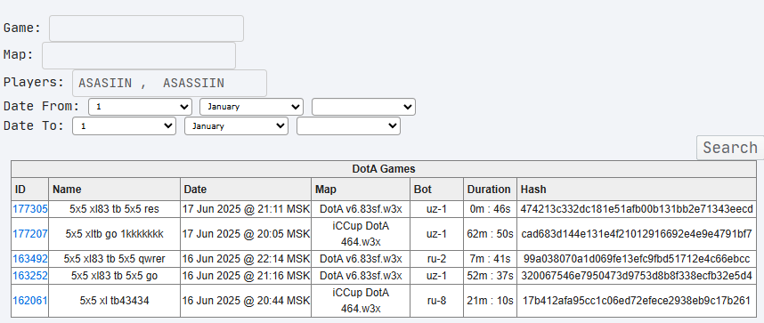Open the Date To month dropdown

[x=236, y=126]
